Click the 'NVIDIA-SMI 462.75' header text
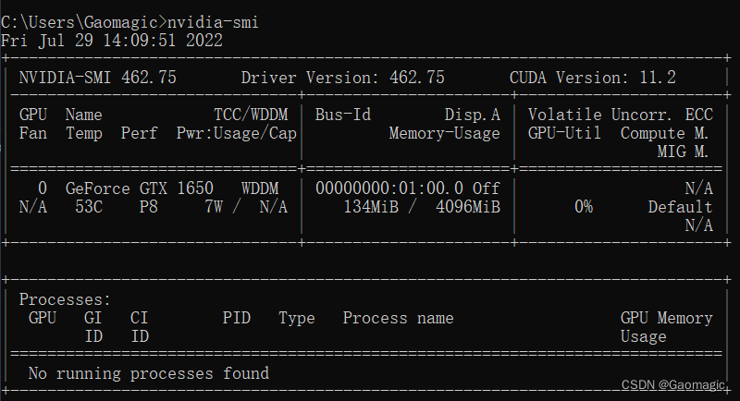This screenshot has height=401, width=740. pos(98,78)
